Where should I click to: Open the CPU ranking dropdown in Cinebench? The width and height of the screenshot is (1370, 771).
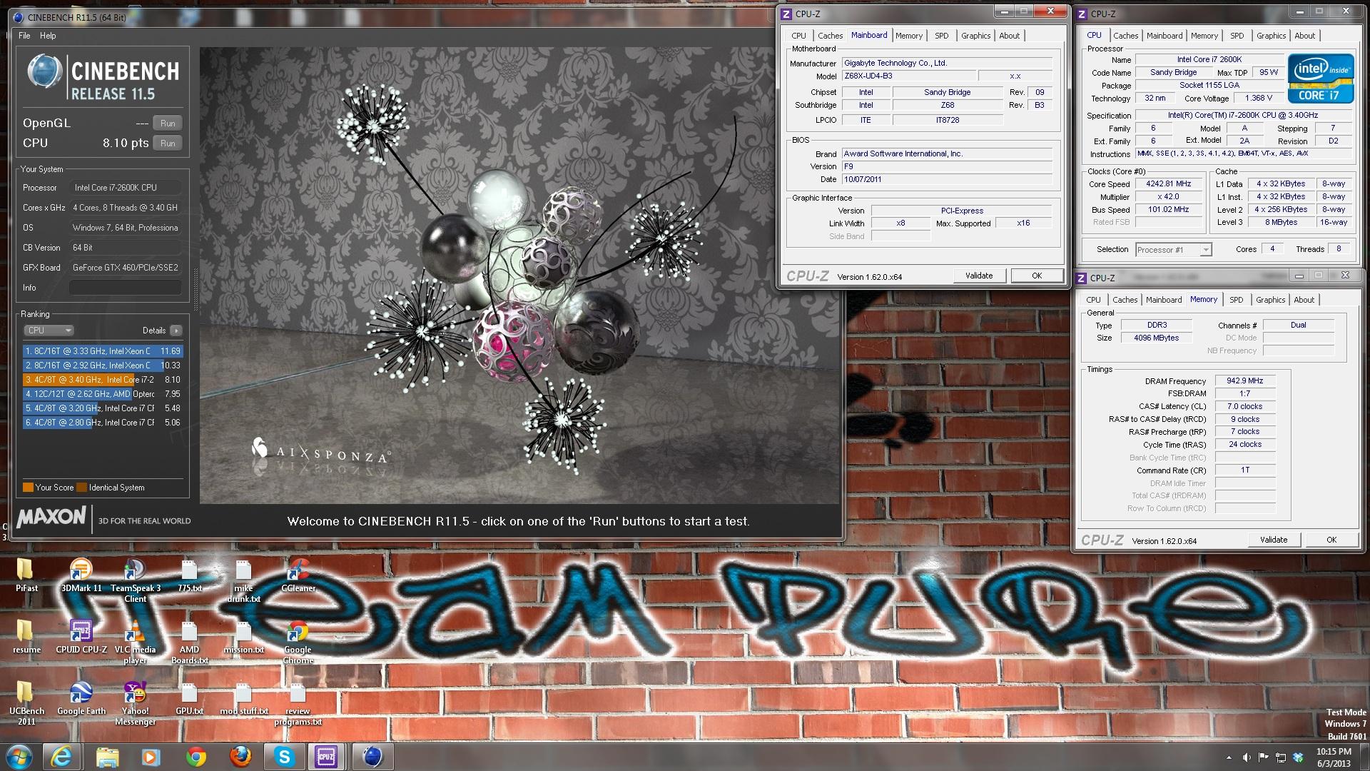[x=49, y=331]
